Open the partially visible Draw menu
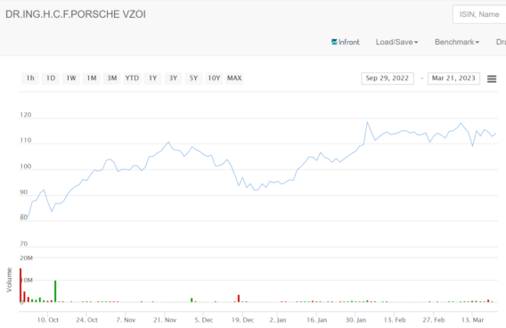Screen dimensions: 506x328 point(501,42)
